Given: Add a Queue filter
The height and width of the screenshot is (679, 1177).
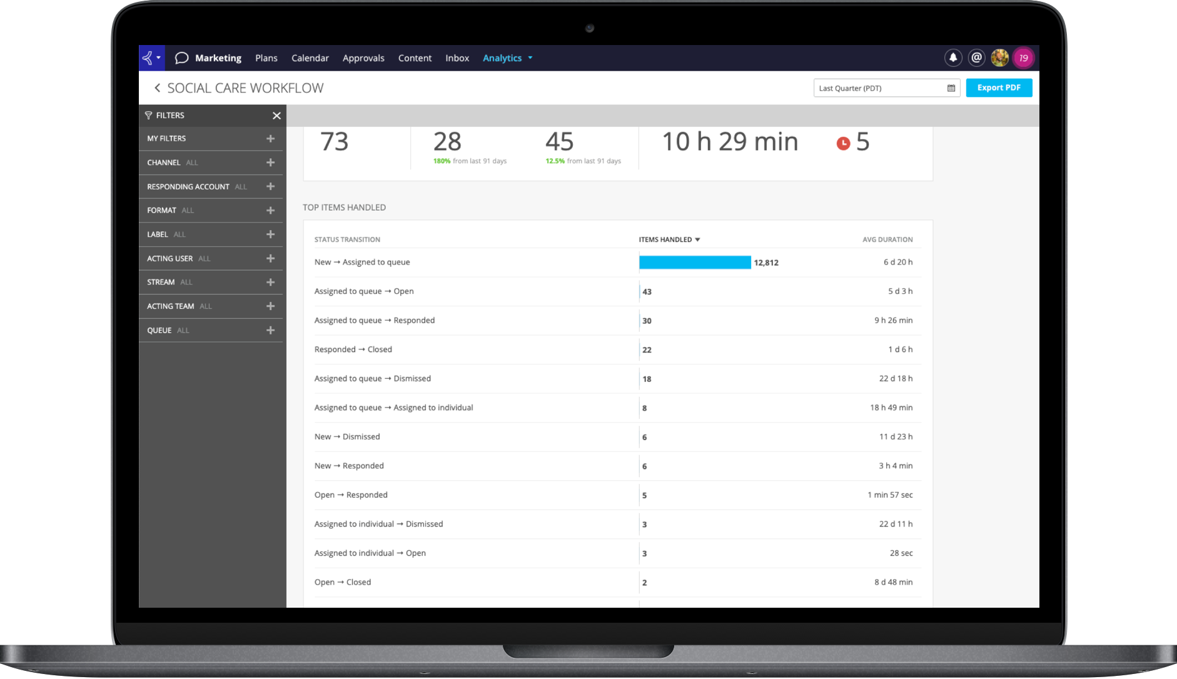Looking at the screenshot, I should 270,330.
